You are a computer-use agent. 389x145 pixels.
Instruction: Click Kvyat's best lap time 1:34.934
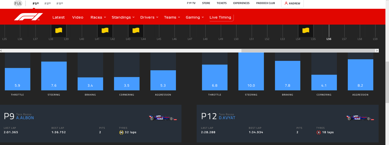coord(256,132)
